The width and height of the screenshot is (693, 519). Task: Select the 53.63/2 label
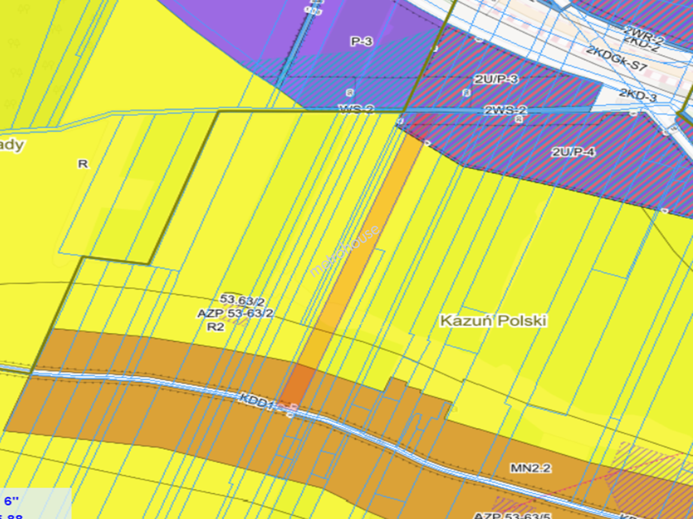pos(242,301)
